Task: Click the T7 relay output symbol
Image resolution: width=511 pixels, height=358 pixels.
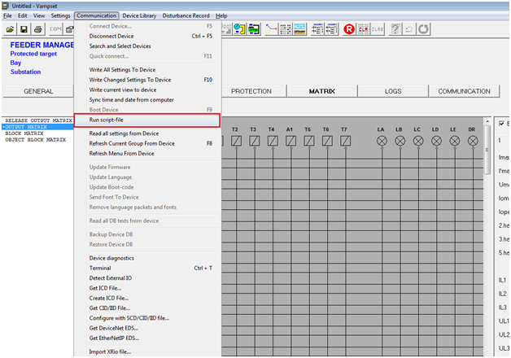Action: click(x=345, y=141)
